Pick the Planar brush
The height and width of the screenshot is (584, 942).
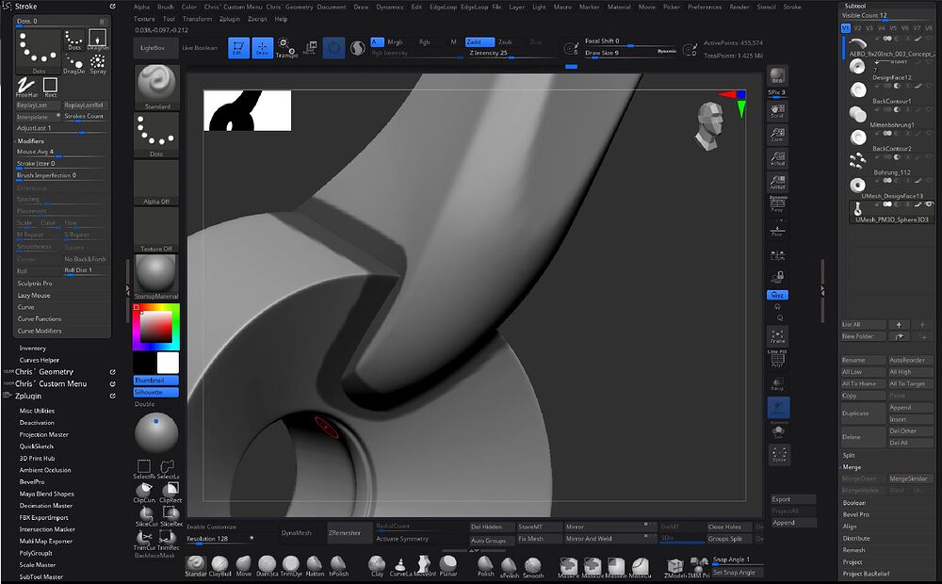[x=448, y=566]
